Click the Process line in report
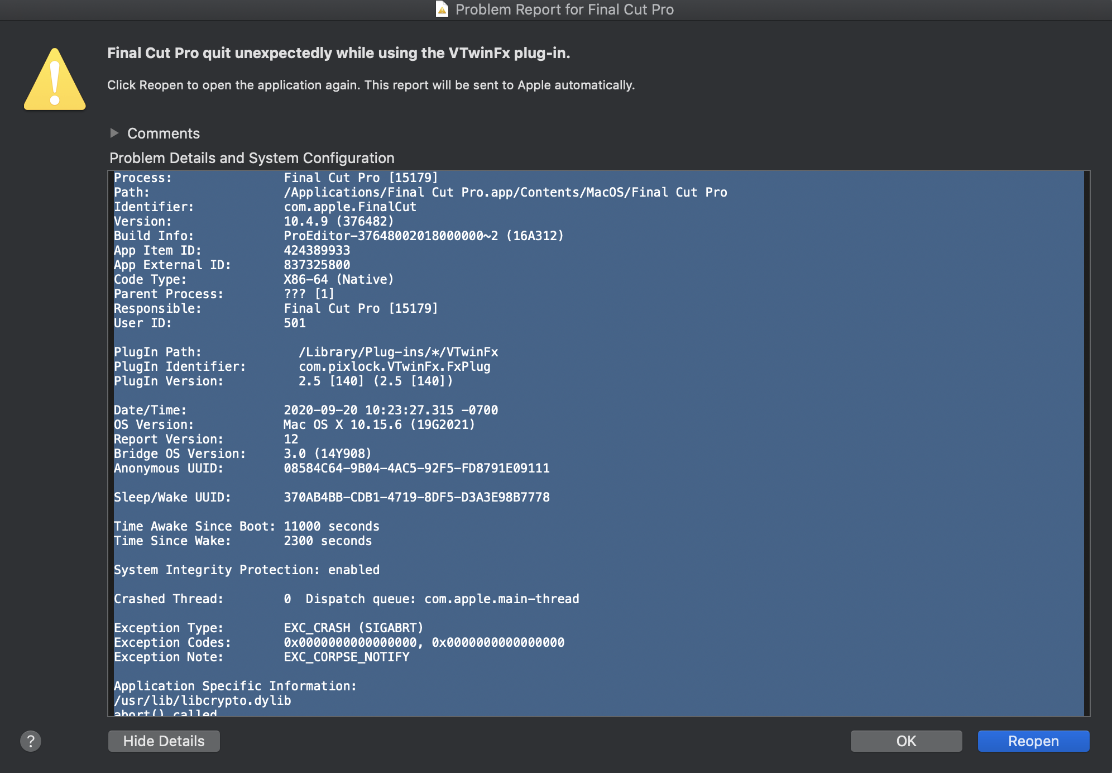Screen dimensions: 1112x773 click(276, 178)
